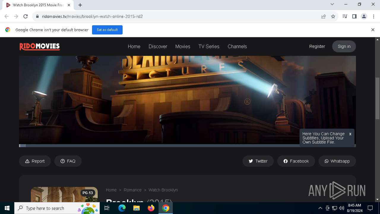The width and height of the screenshot is (380, 214).
Task: Click the Register link
Action: click(317, 46)
